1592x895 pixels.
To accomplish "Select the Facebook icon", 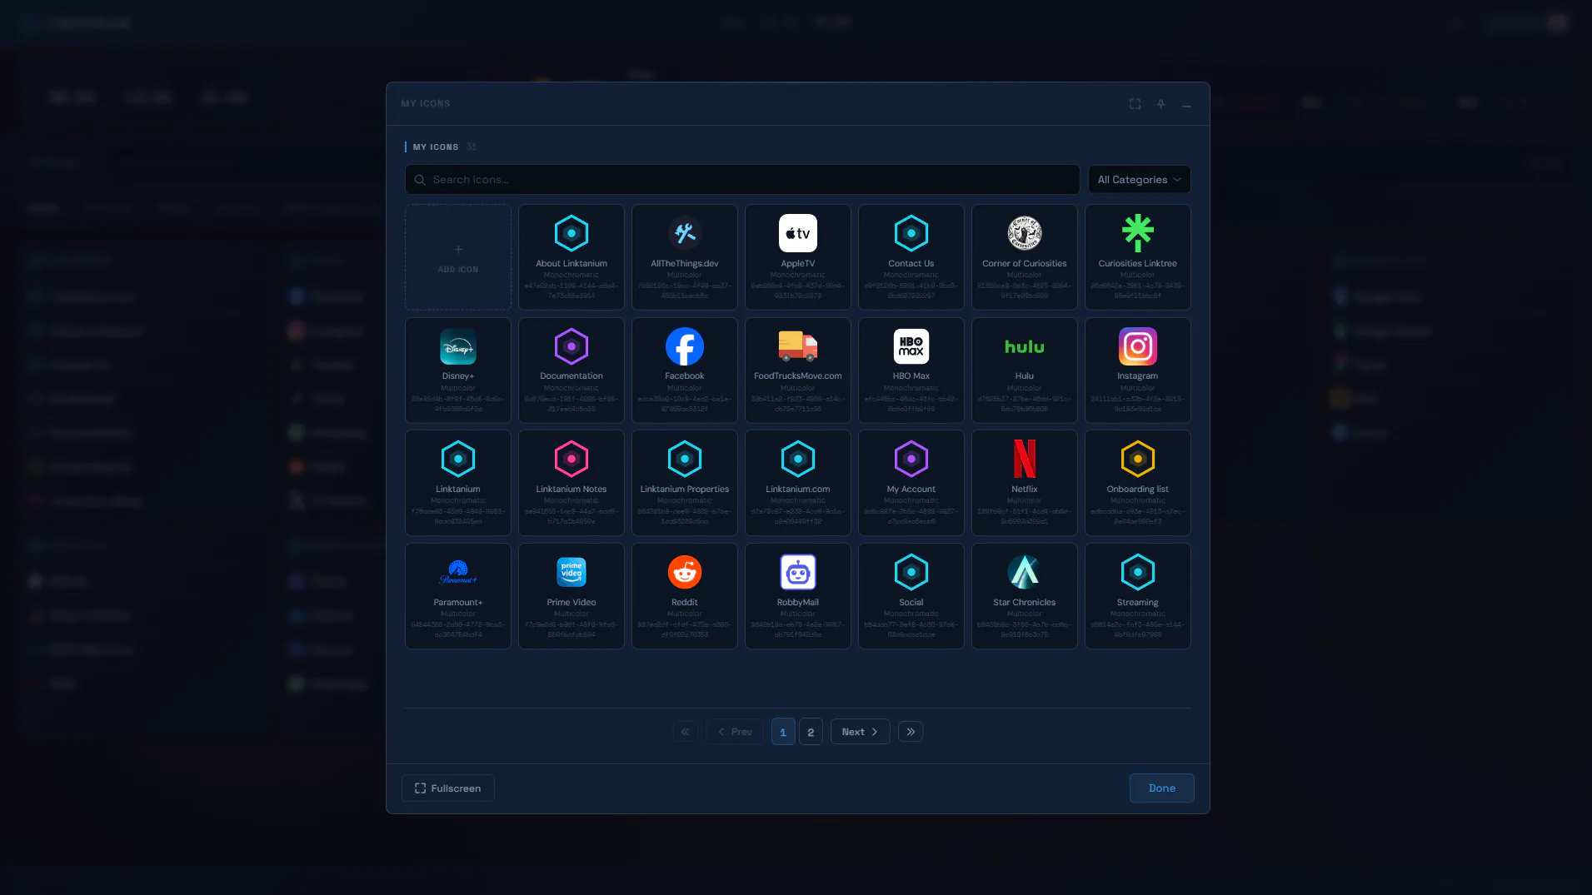I will point(685,370).
